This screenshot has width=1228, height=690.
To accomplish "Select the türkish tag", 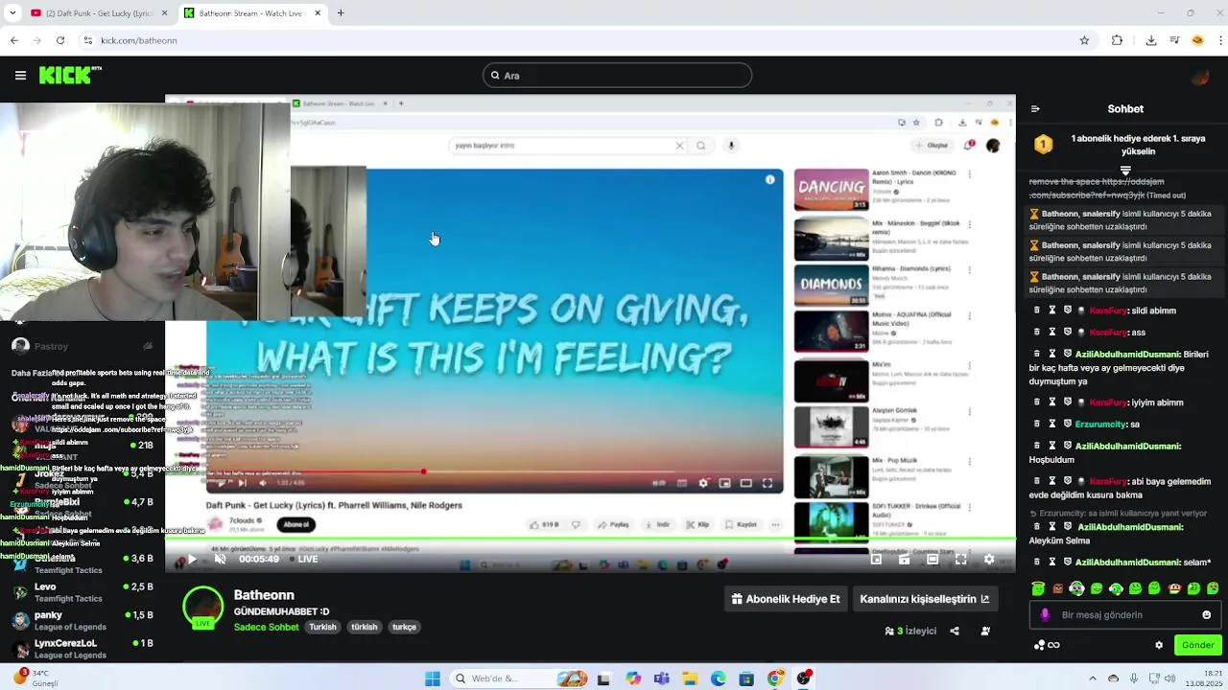I will click(x=365, y=627).
